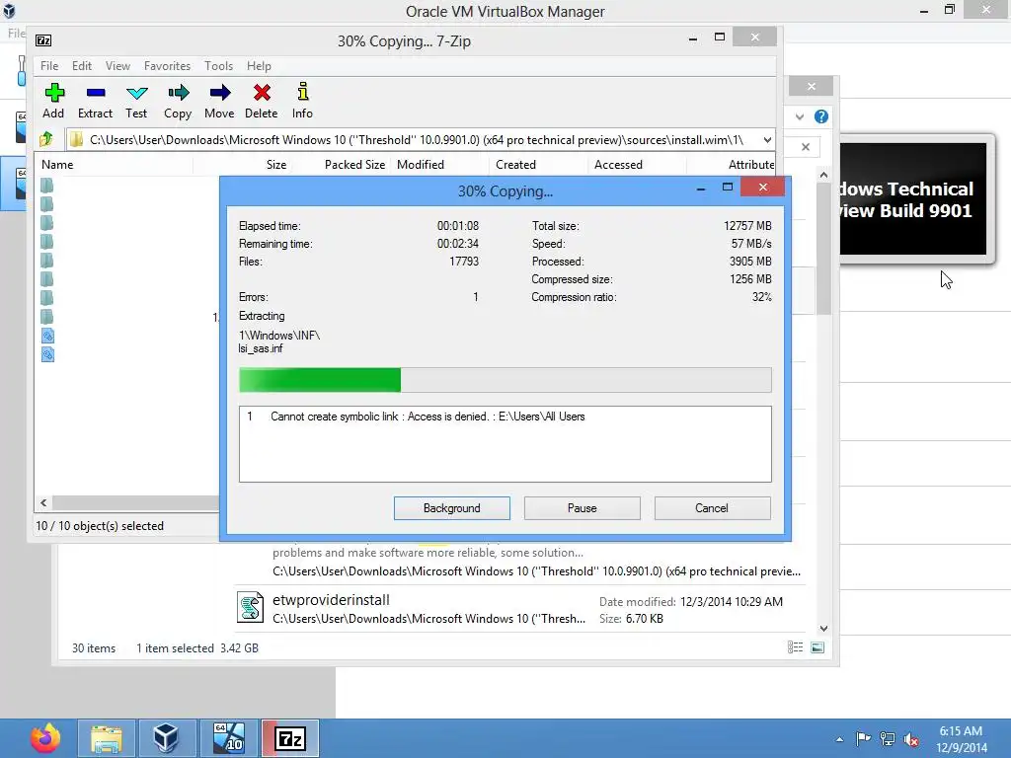Click the 7-Zip horizontal scrollbar left arrow
Screen dimensions: 1011x758
pos(43,502)
